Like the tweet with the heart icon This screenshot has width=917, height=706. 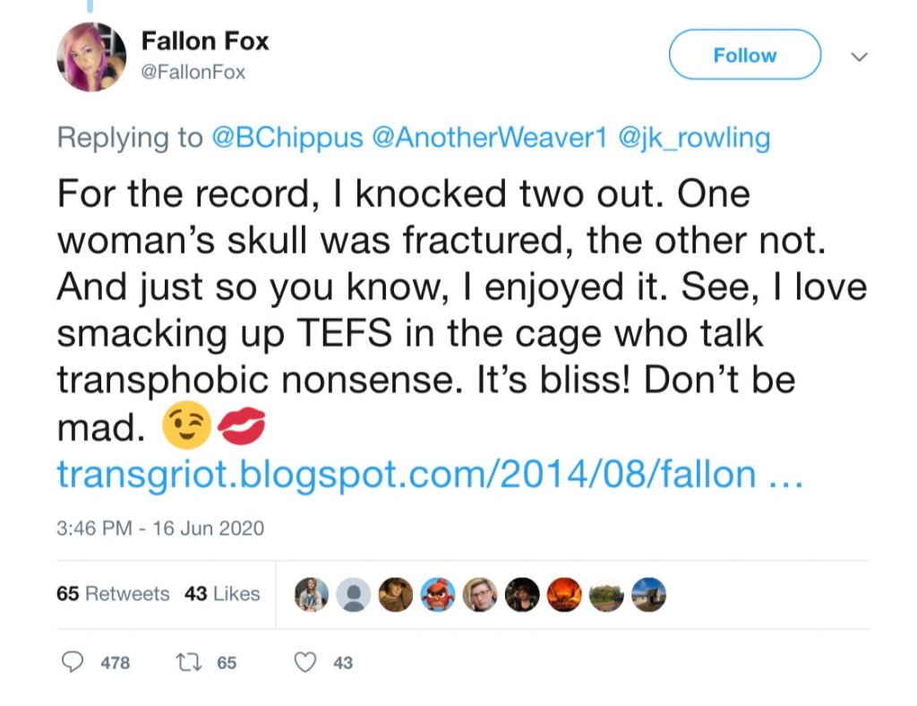point(306,662)
